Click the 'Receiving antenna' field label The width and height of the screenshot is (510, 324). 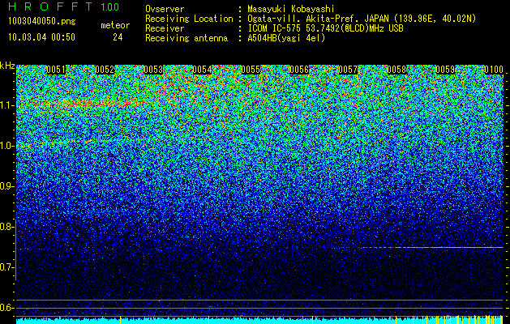pyautogui.click(x=186, y=38)
